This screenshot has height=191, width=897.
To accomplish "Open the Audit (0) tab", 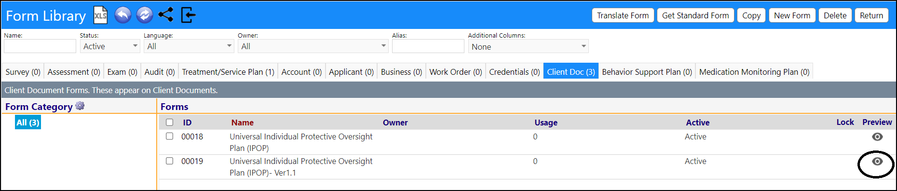I will 160,72.
